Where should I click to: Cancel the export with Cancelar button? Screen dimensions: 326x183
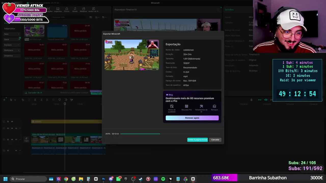pyautogui.click(x=215, y=140)
